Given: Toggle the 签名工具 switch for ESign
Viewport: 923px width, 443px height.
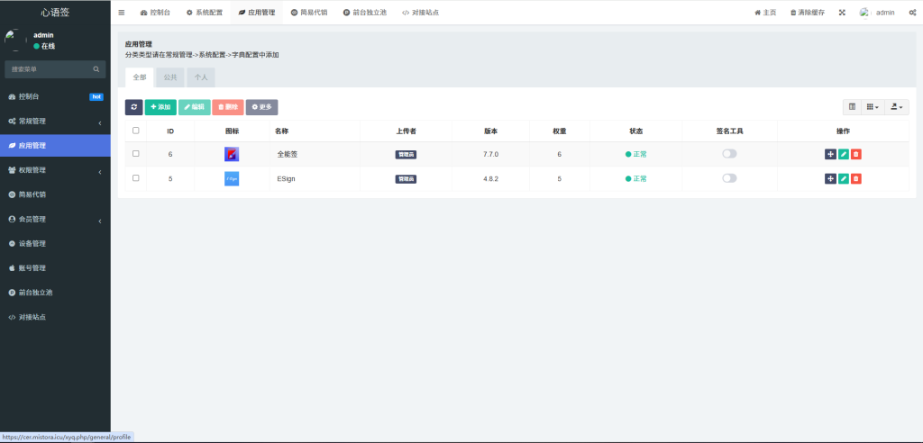Looking at the screenshot, I should (x=729, y=178).
